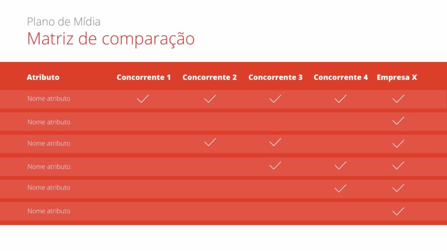This screenshot has width=447, height=251.
Task: Click Concorrente 2 checkmark in first row
Action: (210, 99)
